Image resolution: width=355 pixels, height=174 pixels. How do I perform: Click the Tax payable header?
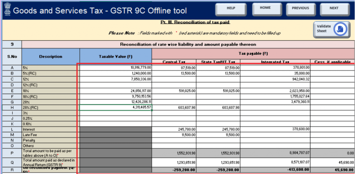coord(253,54)
